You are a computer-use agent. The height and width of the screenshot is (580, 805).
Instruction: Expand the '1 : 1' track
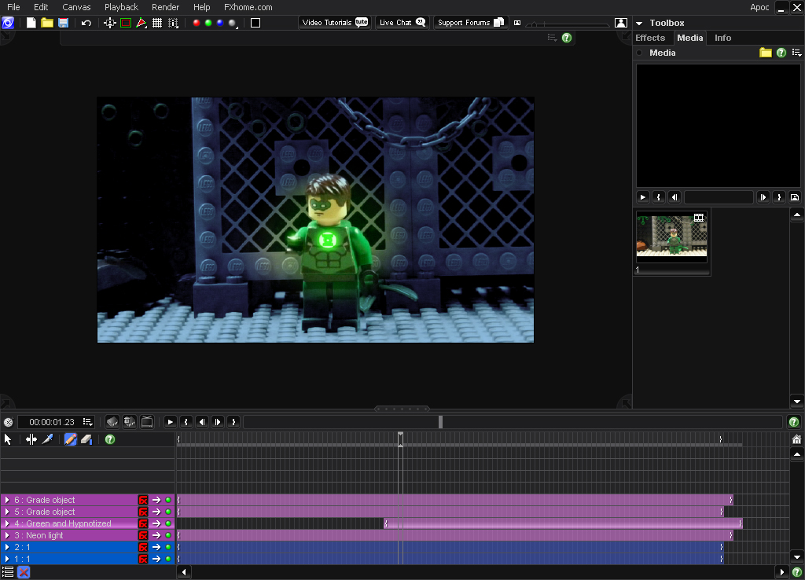click(x=8, y=558)
